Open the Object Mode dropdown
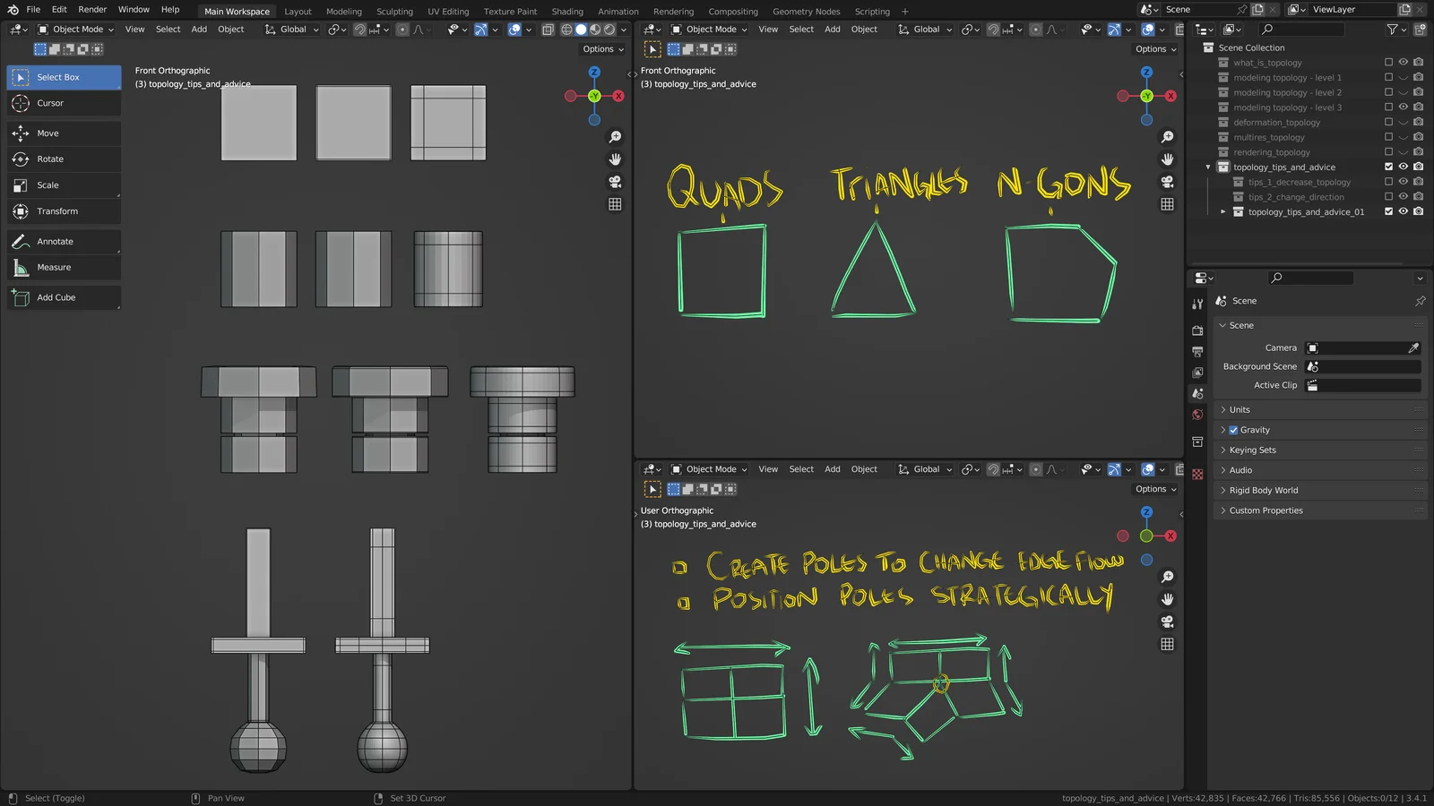 click(x=76, y=30)
